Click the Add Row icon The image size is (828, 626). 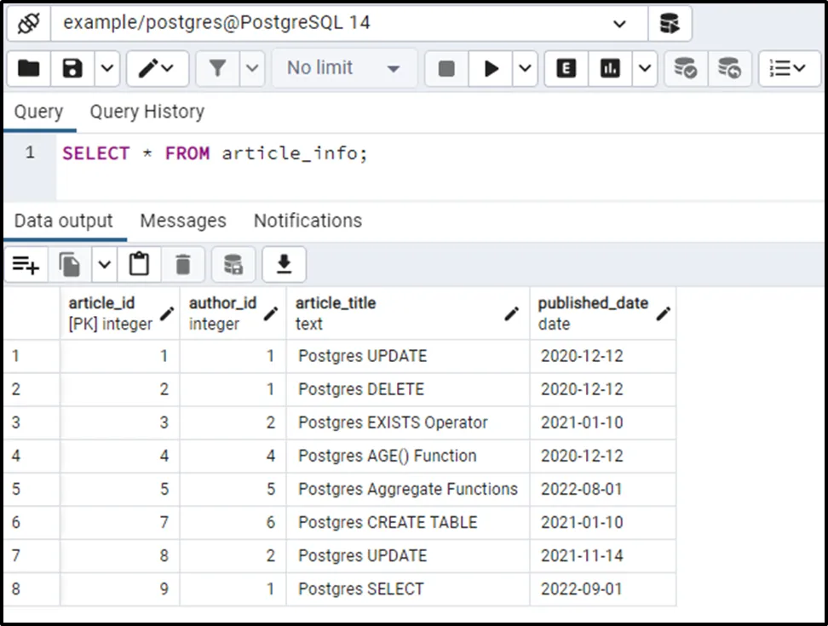[x=26, y=266]
